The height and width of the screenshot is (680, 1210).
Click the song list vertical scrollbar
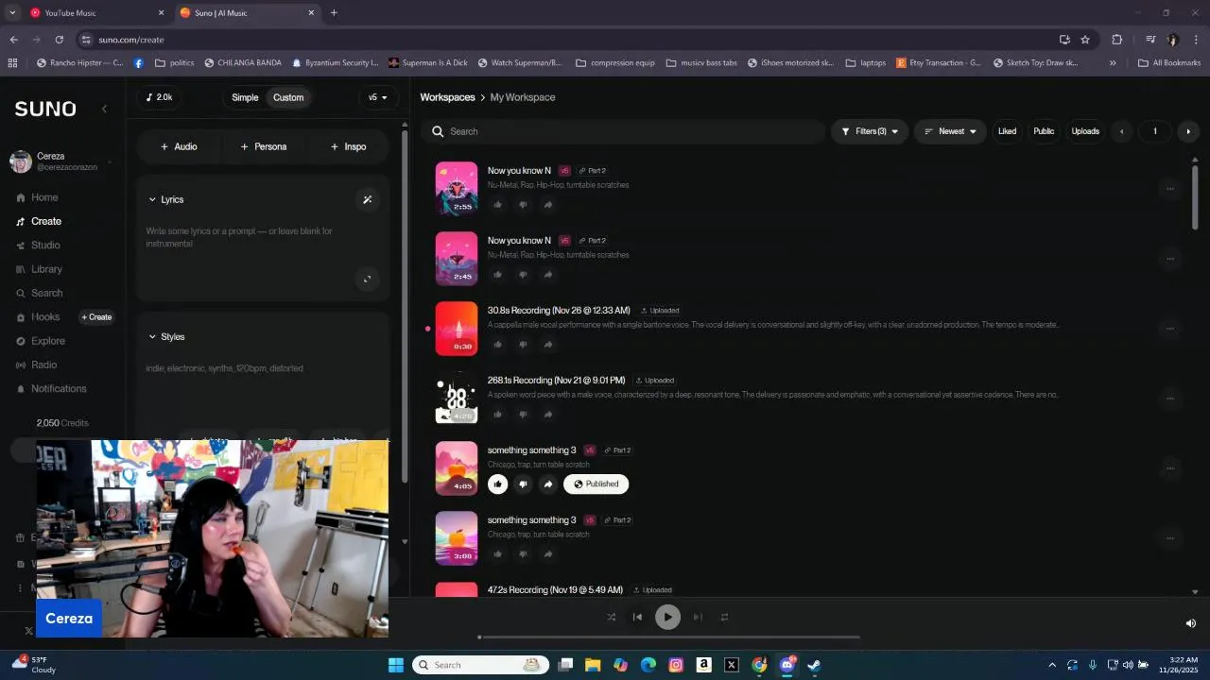[1195, 196]
